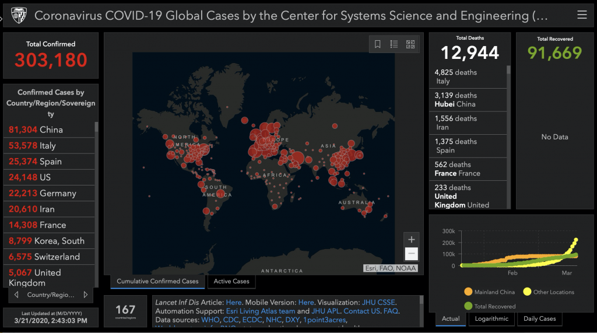Switch to the Active Cases map tab
This screenshot has height=333, width=597.
pos(231,282)
